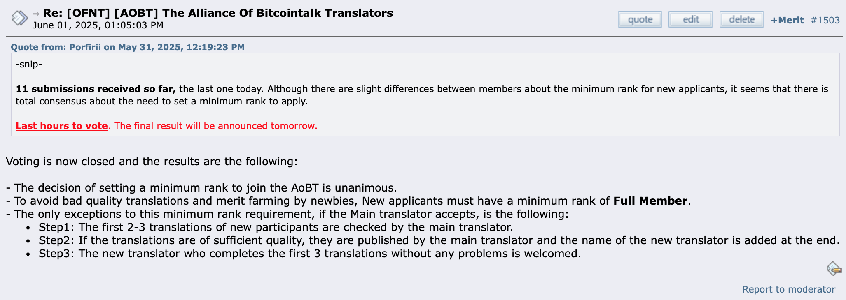Click the Voting is now closed sentence
This screenshot has height=300, width=846.
coord(152,162)
